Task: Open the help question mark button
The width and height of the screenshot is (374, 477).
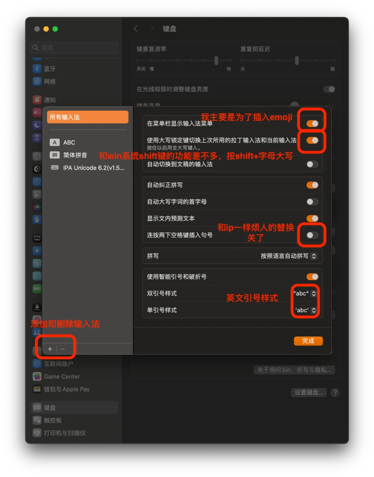Action: [x=335, y=393]
